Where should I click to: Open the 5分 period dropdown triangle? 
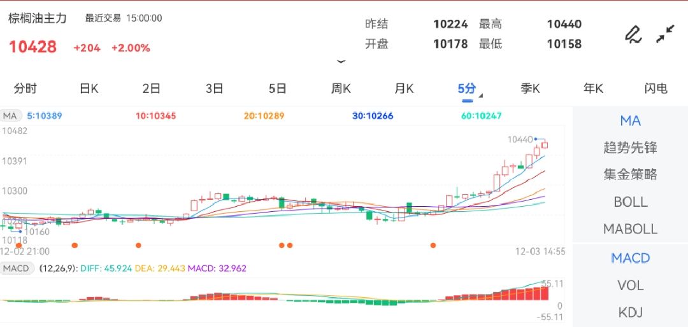[482, 95]
